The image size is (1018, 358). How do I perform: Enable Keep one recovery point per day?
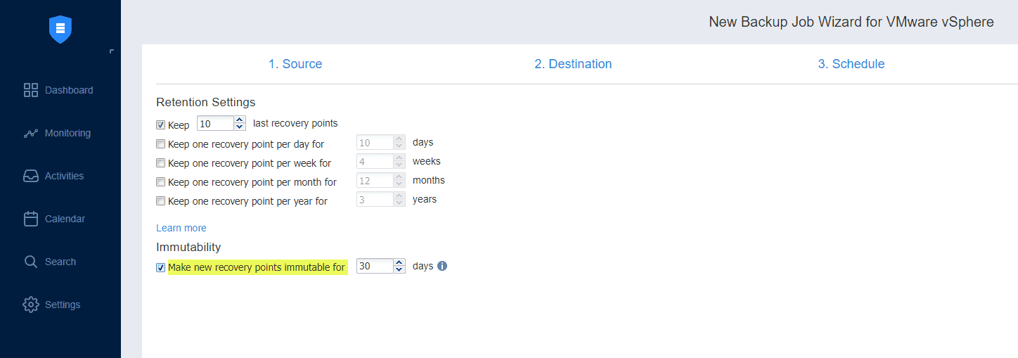tap(161, 144)
